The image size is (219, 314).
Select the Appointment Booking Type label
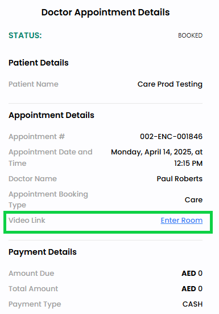pos(48,199)
